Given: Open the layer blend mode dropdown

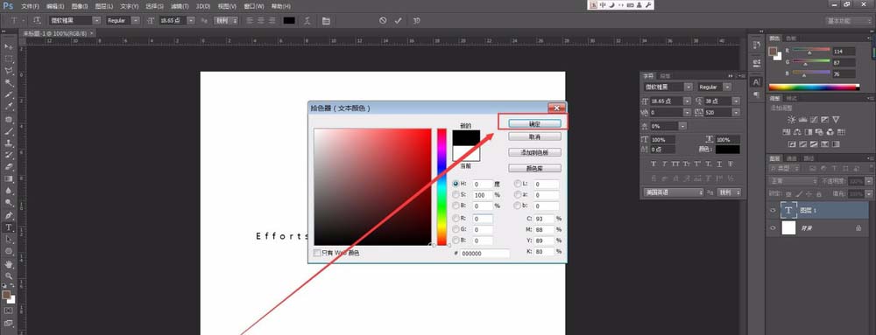Looking at the screenshot, I should 794,182.
